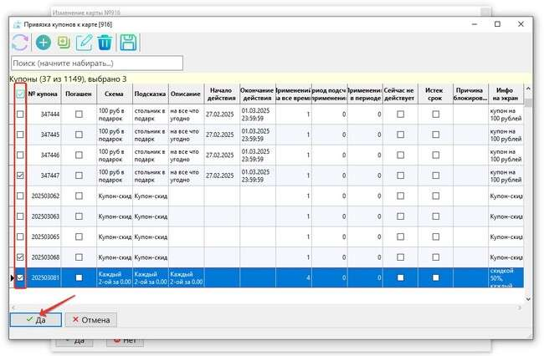The height and width of the screenshot is (356, 544).
Task: Uncheck the selection box for coupon 347447
Action: tap(20, 175)
